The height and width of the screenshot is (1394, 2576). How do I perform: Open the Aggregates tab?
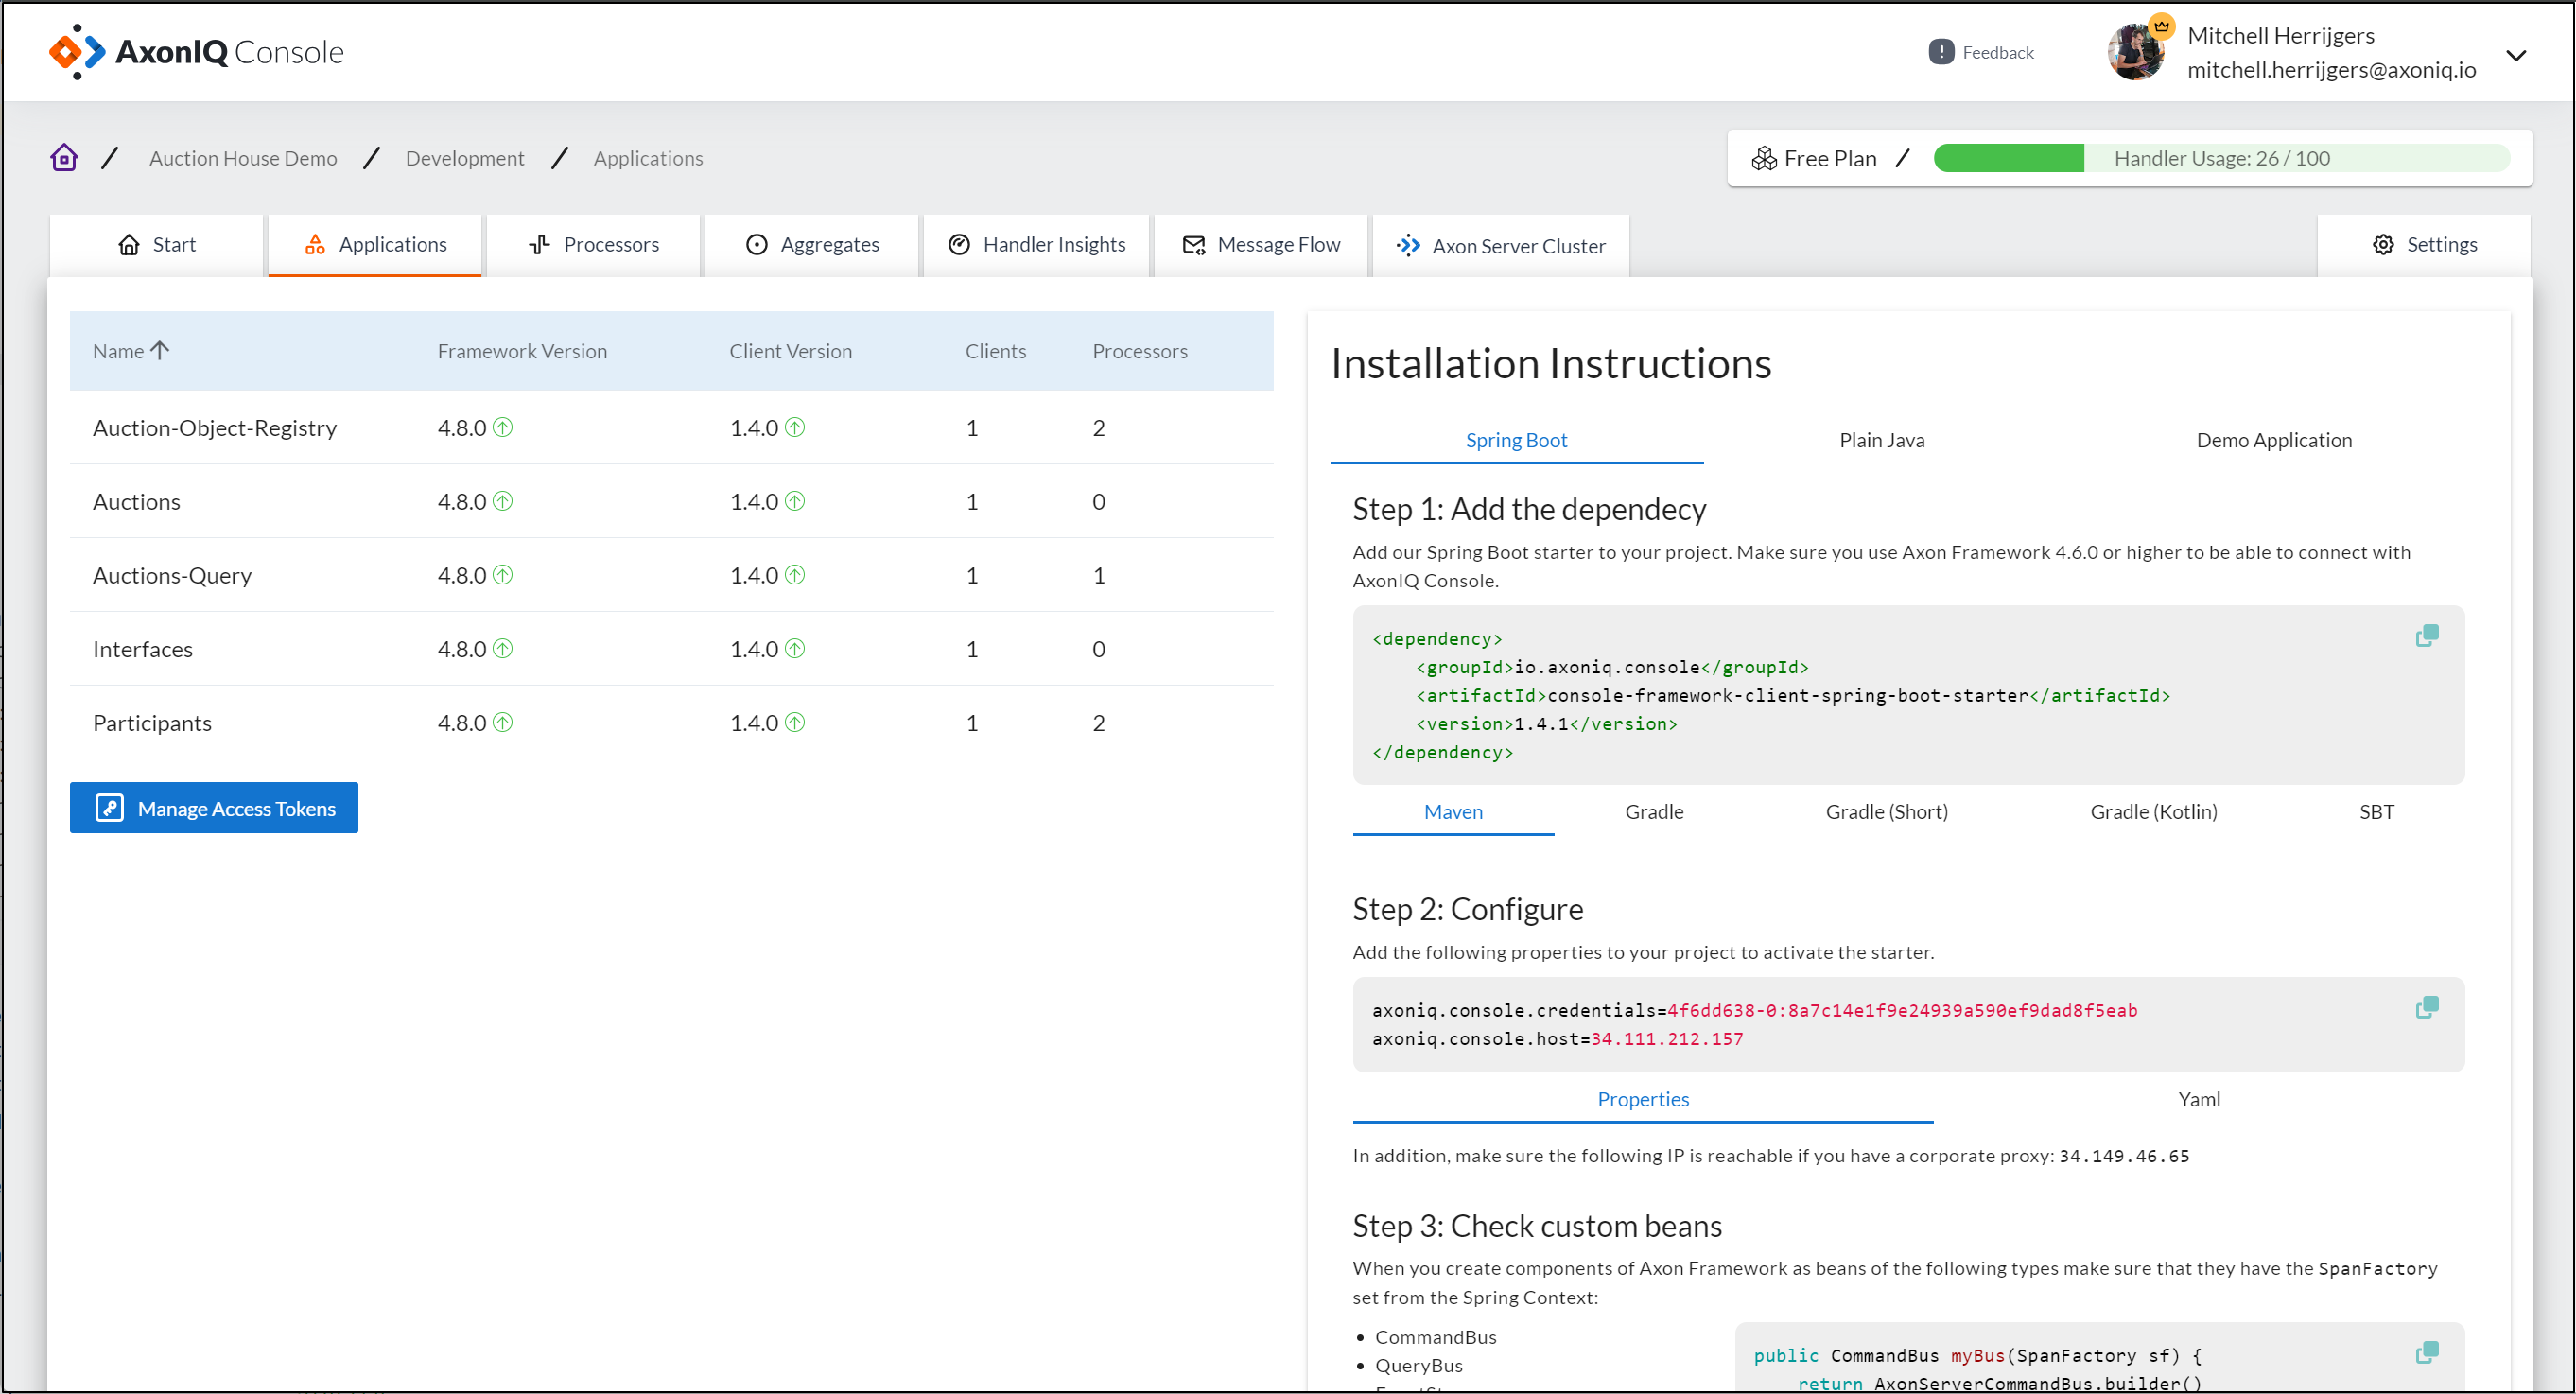click(812, 245)
